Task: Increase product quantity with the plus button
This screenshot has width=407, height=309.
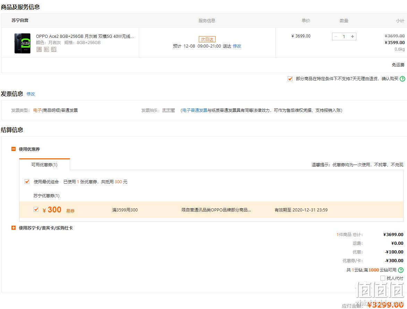Action: [353, 36]
